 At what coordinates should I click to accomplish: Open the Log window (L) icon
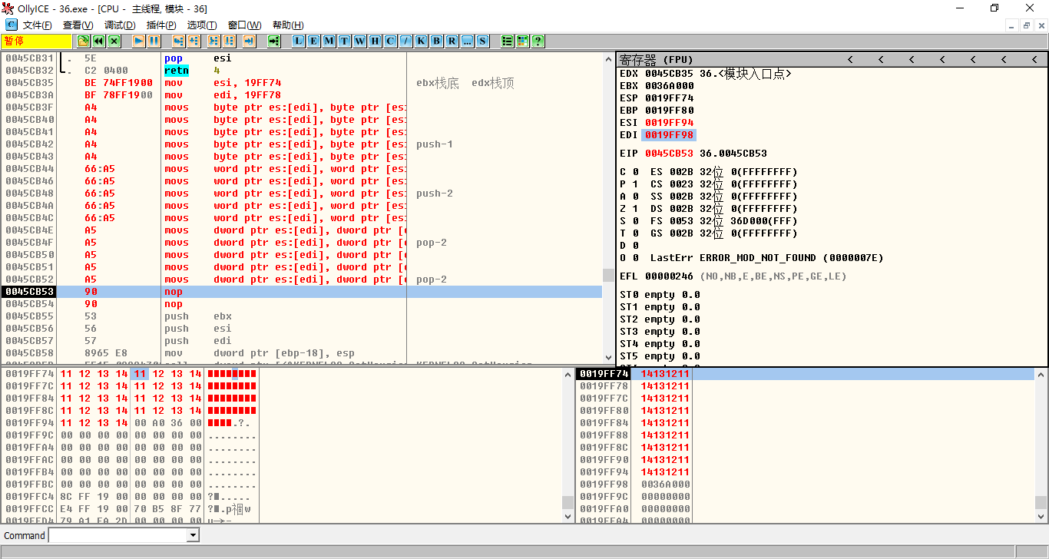point(298,41)
